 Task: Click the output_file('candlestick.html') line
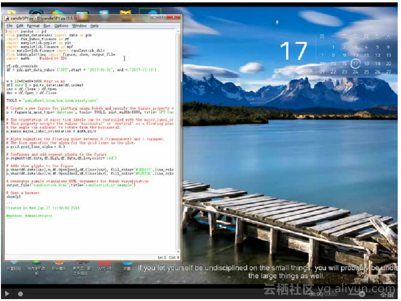pyautogui.click(x=71, y=185)
